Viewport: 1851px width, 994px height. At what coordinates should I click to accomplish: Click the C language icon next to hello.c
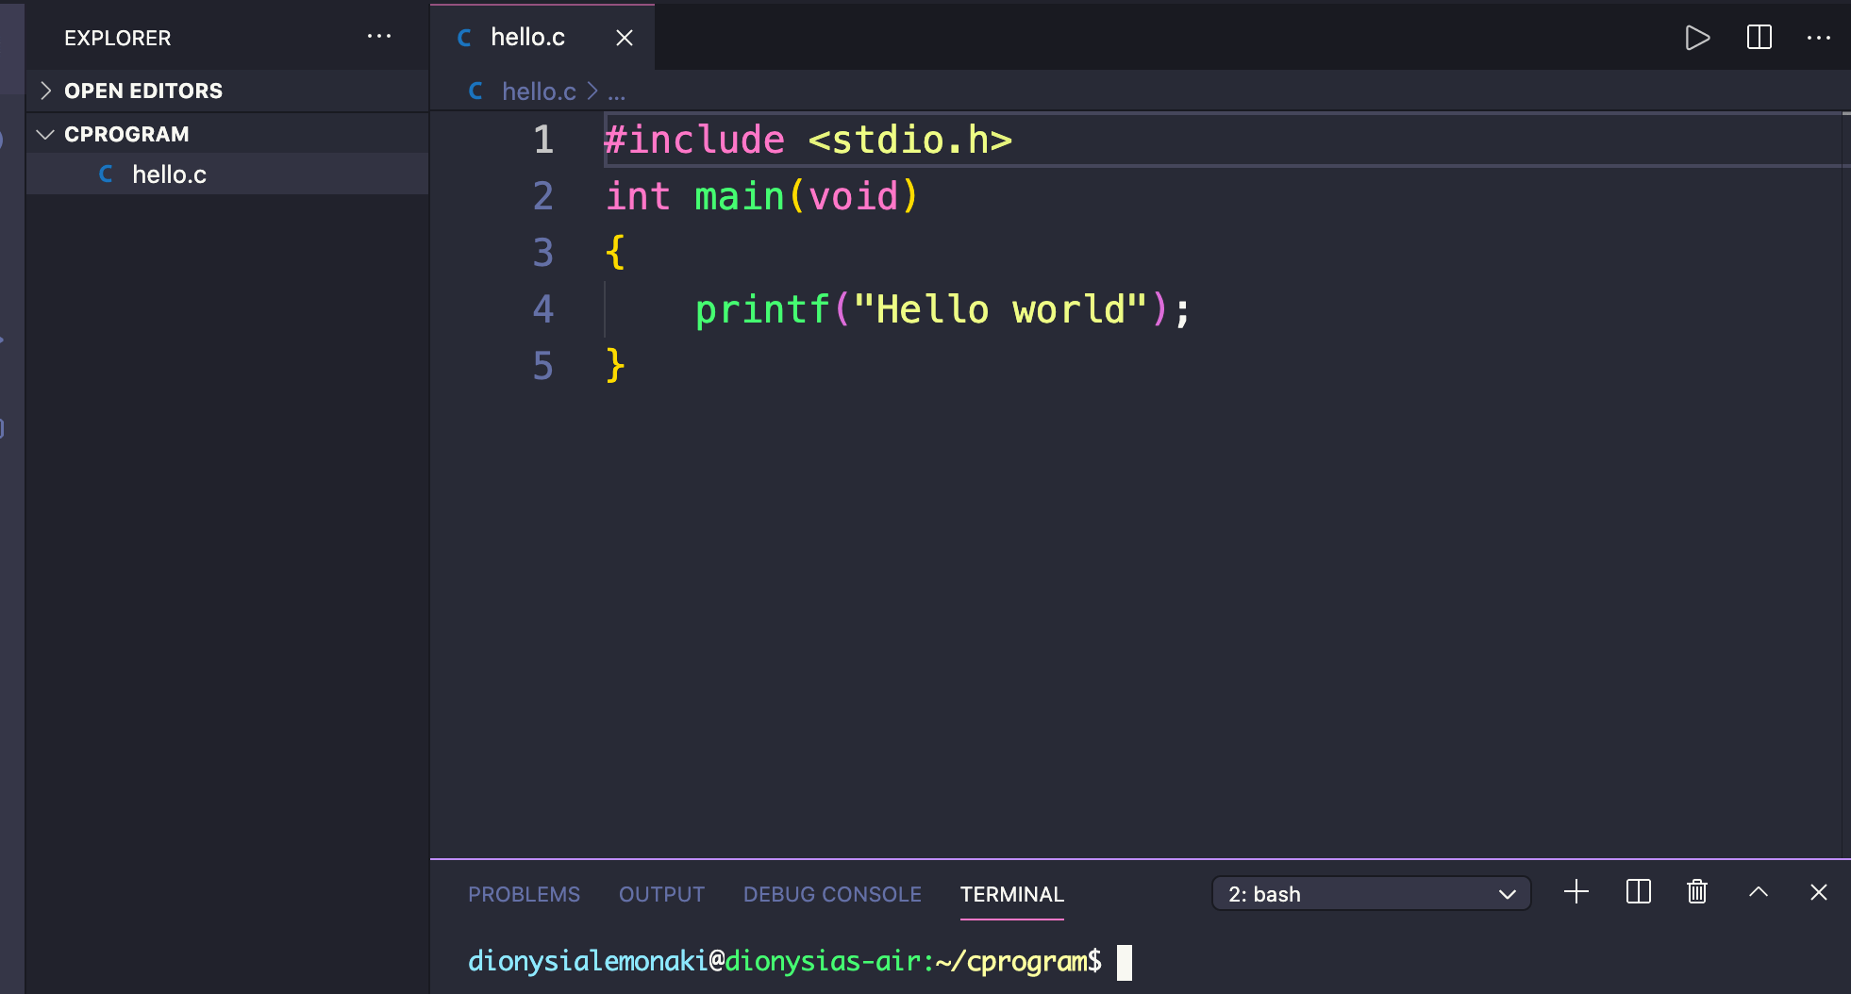[462, 37]
